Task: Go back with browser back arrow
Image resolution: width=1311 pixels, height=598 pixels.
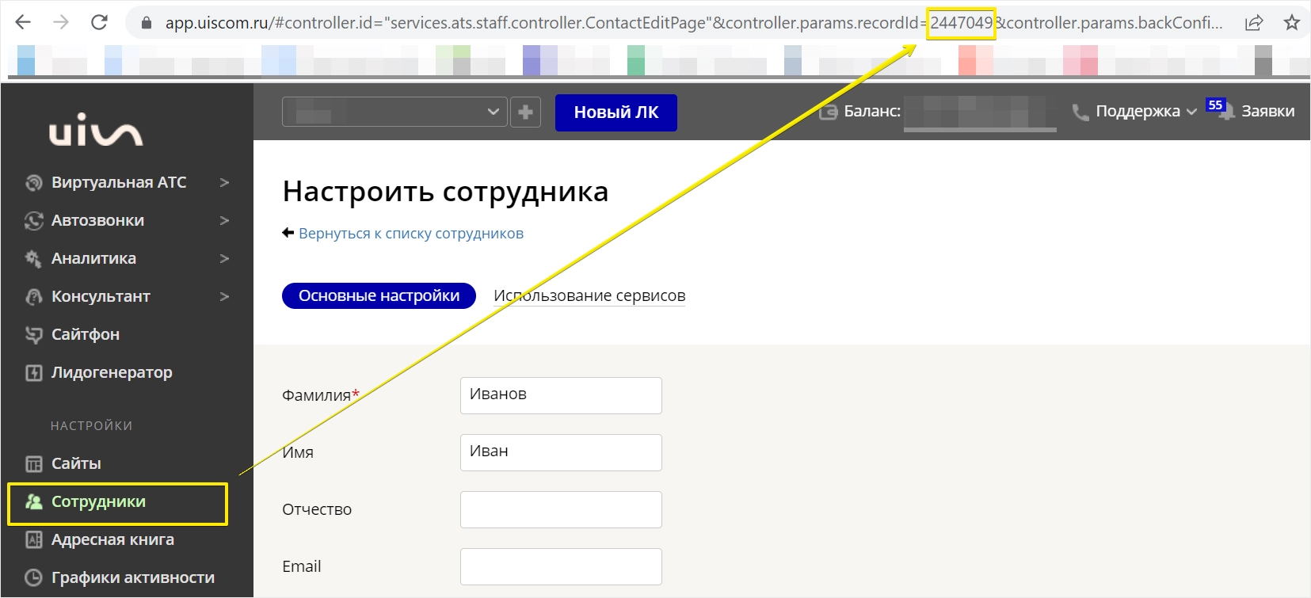Action: (23, 22)
